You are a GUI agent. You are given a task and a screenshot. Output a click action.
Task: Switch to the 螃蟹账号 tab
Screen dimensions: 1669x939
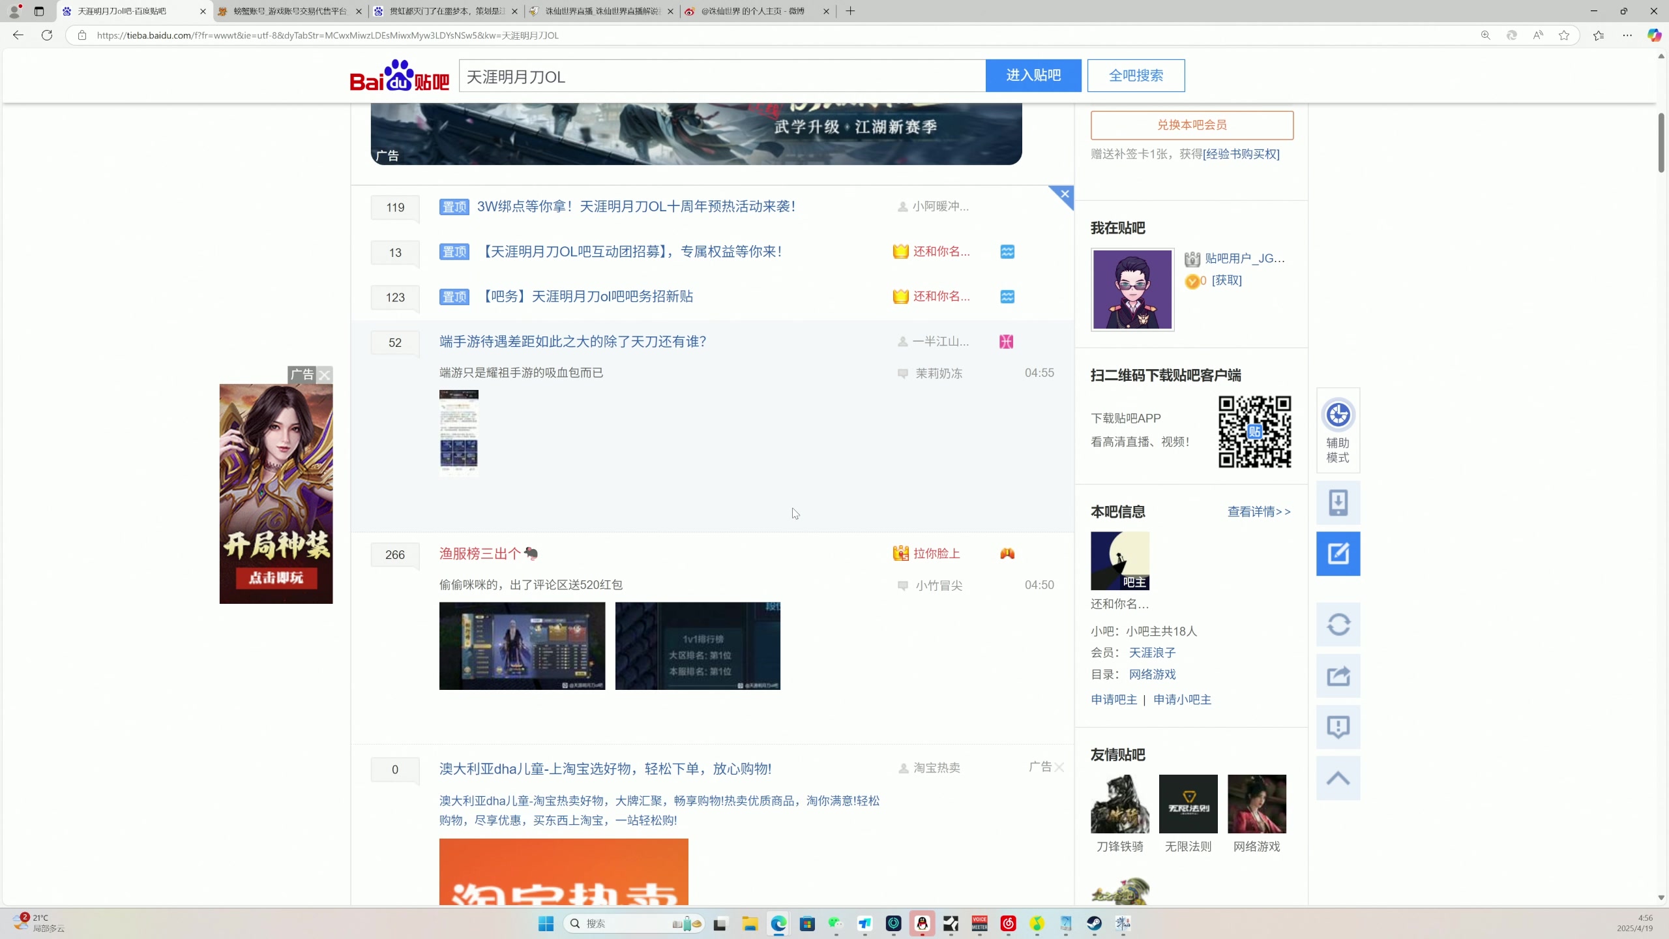(x=290, y=11)
